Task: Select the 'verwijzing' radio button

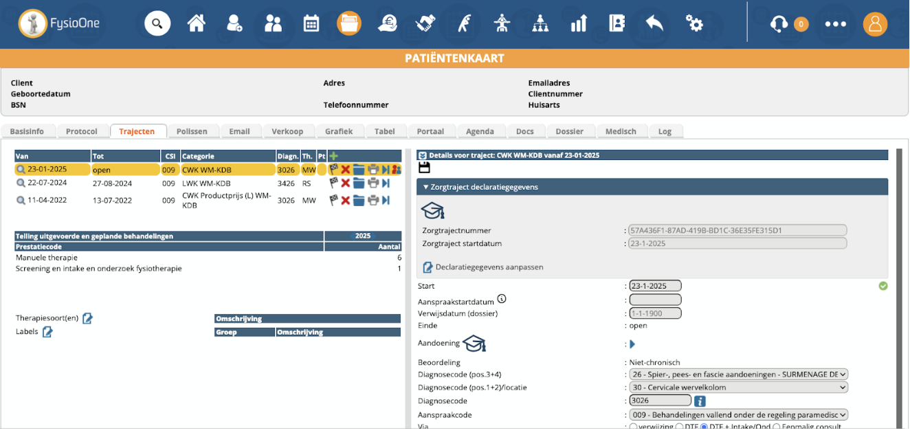Action: click(633, 427)
